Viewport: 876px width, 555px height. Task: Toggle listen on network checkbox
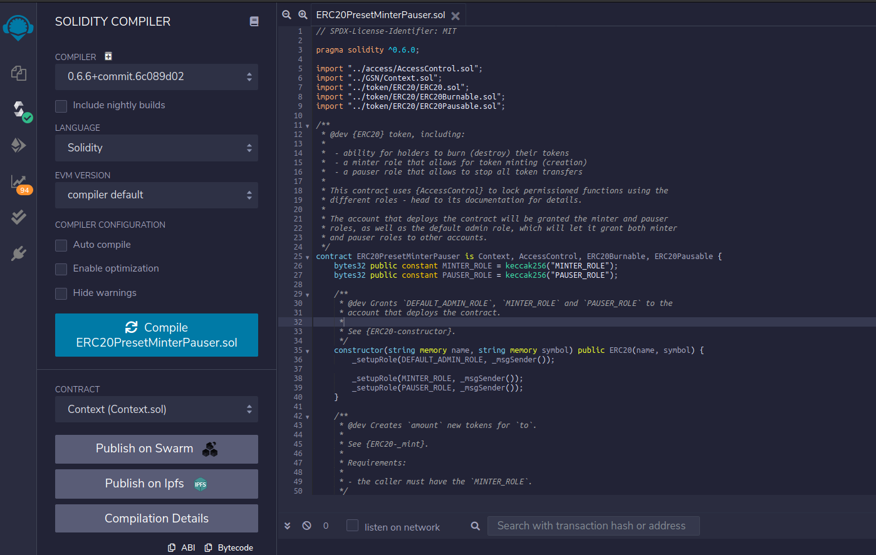[353, 526]
